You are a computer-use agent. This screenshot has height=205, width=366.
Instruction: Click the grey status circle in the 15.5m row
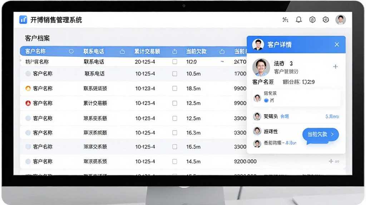pyautogui.click(x=28, y=147)
